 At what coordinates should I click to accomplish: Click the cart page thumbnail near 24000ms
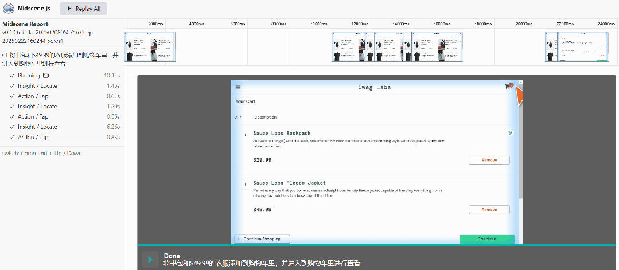coord(582,47)
